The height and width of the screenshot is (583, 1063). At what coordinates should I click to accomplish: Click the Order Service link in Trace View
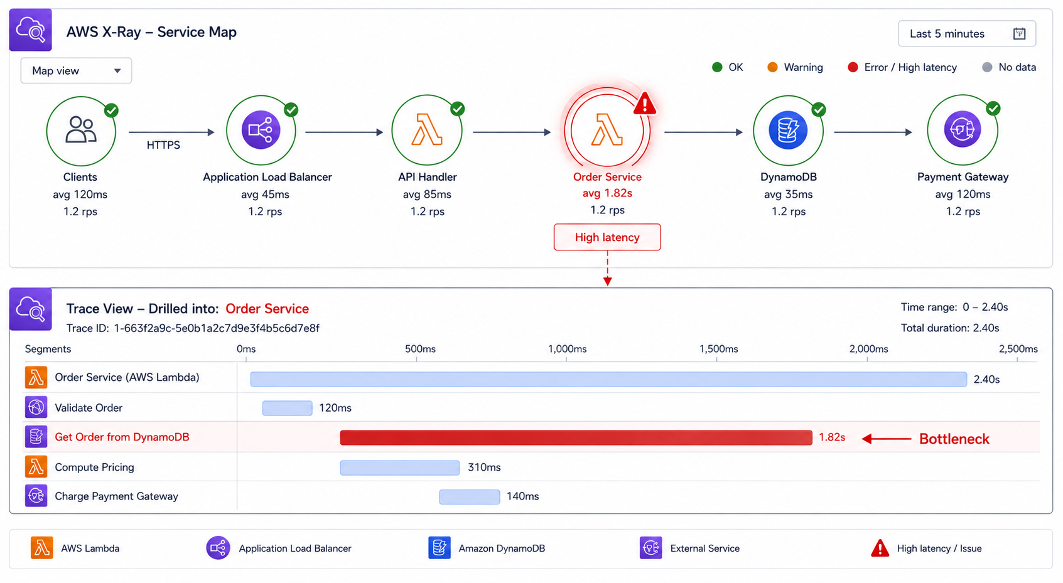(x=267, y=309)
